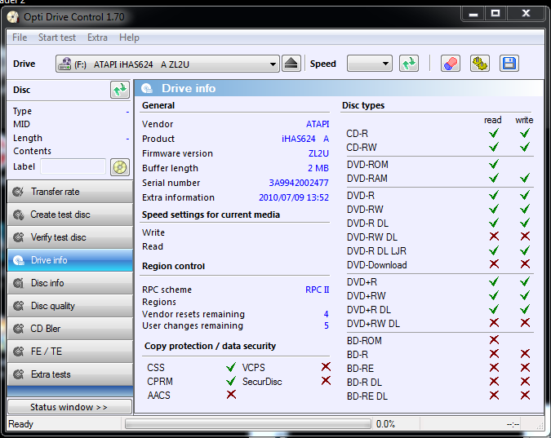The height and width of the screenshot is (438, 551).
Task: Select the Drive info section
Action: click(70, 260)
